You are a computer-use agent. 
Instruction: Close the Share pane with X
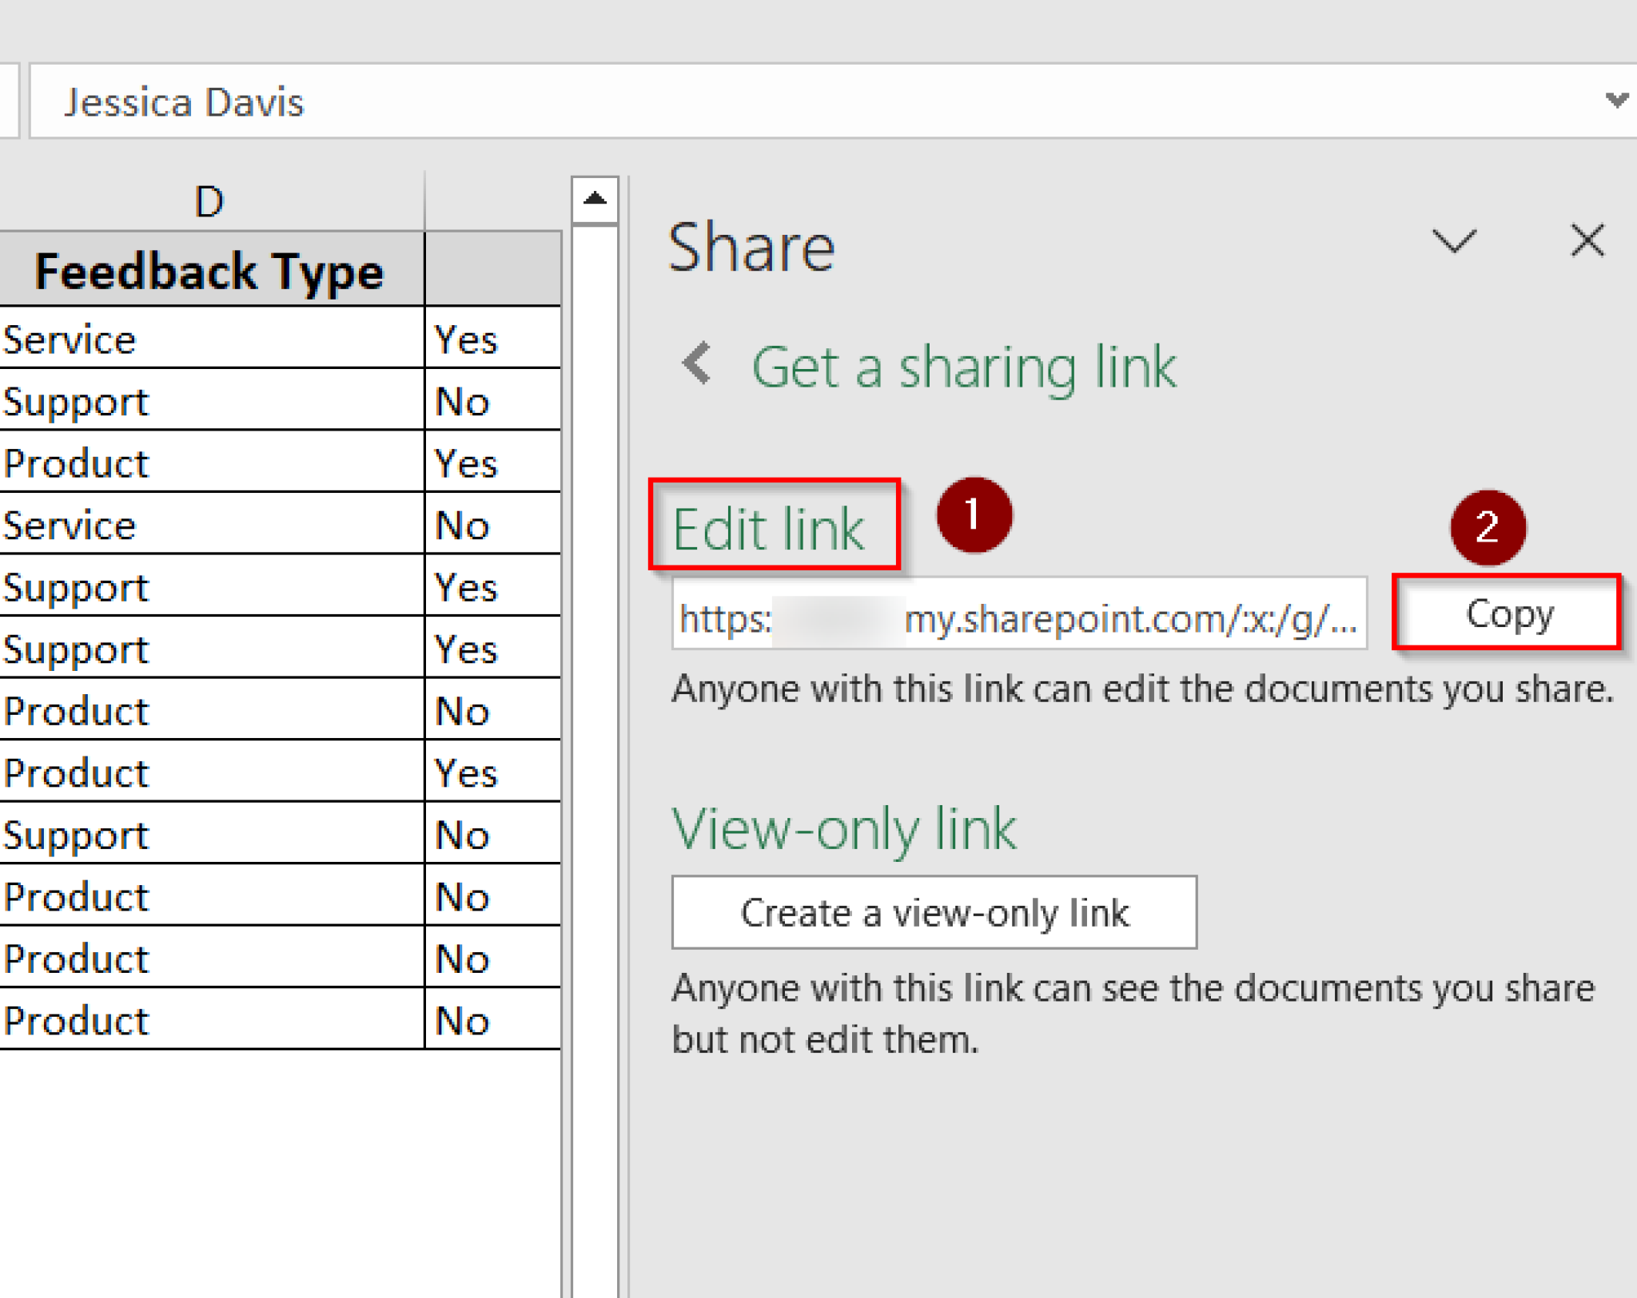click(x=1587, y=240)
